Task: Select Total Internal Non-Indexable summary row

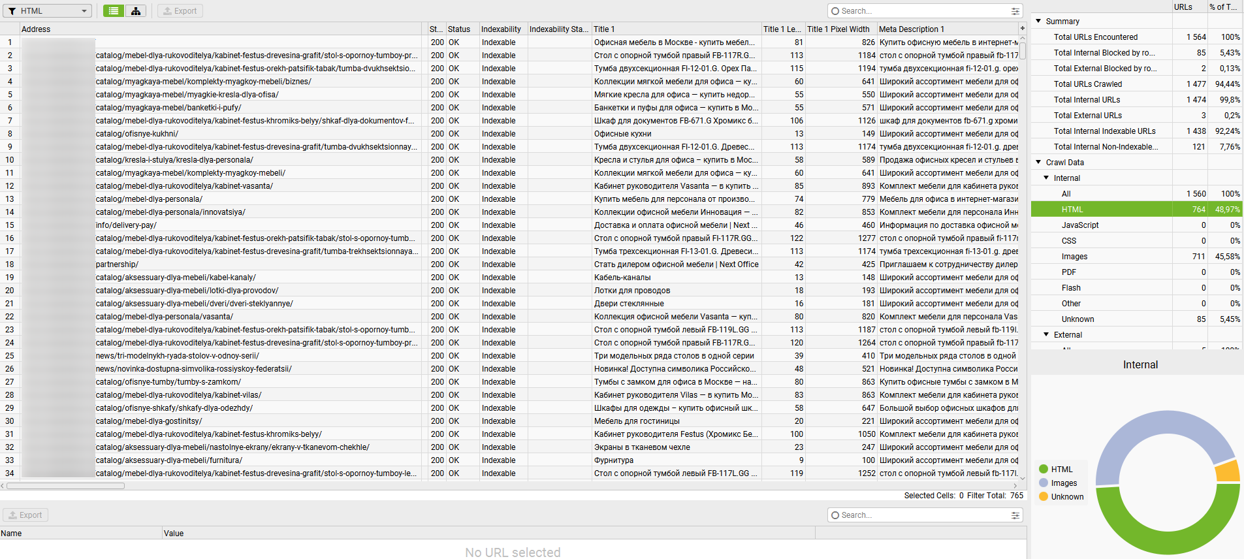Action: (x=1136, y=147)
